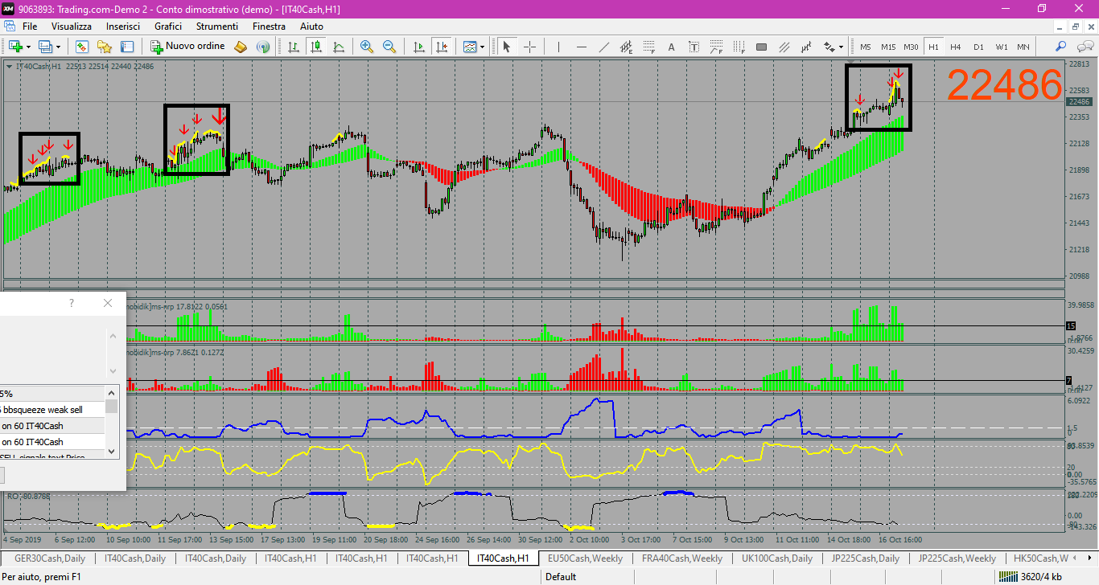Select 'bbsqueeze weak sell' alert row

click(52, 410)
